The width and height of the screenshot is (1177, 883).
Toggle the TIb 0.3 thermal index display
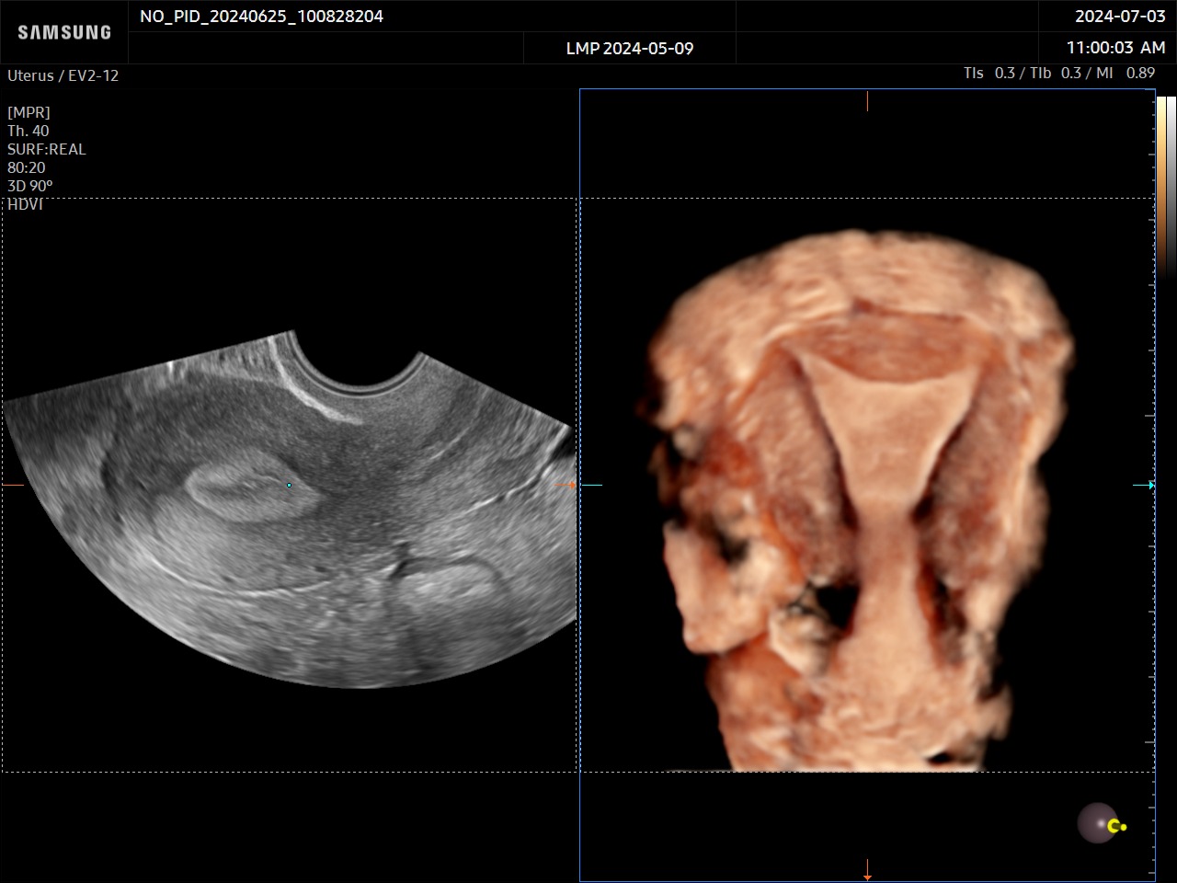1055,73
